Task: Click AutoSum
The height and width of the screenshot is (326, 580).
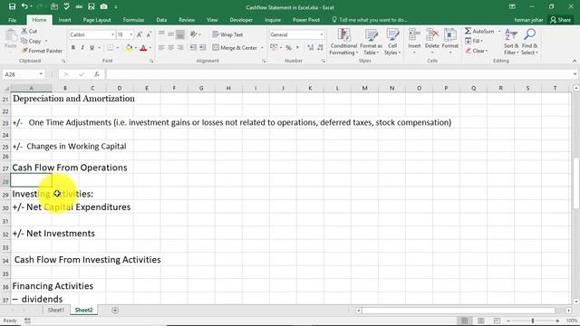Action: click(479, 32)
